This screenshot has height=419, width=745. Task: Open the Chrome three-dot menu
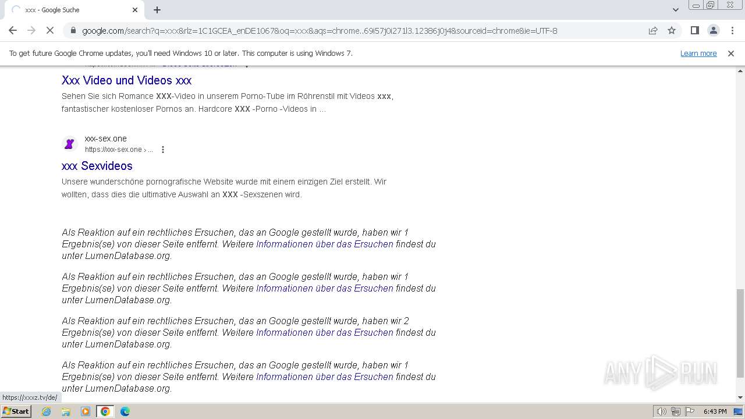coord(732,30)
